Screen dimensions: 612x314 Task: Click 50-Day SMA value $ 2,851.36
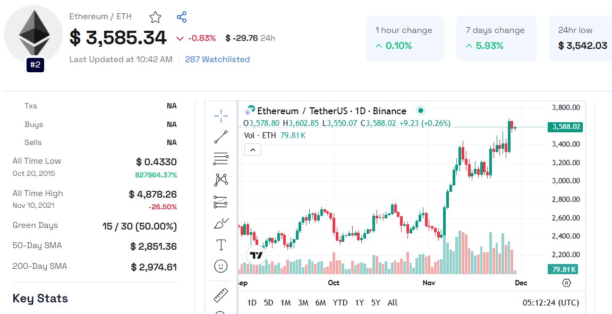[154, 247]
